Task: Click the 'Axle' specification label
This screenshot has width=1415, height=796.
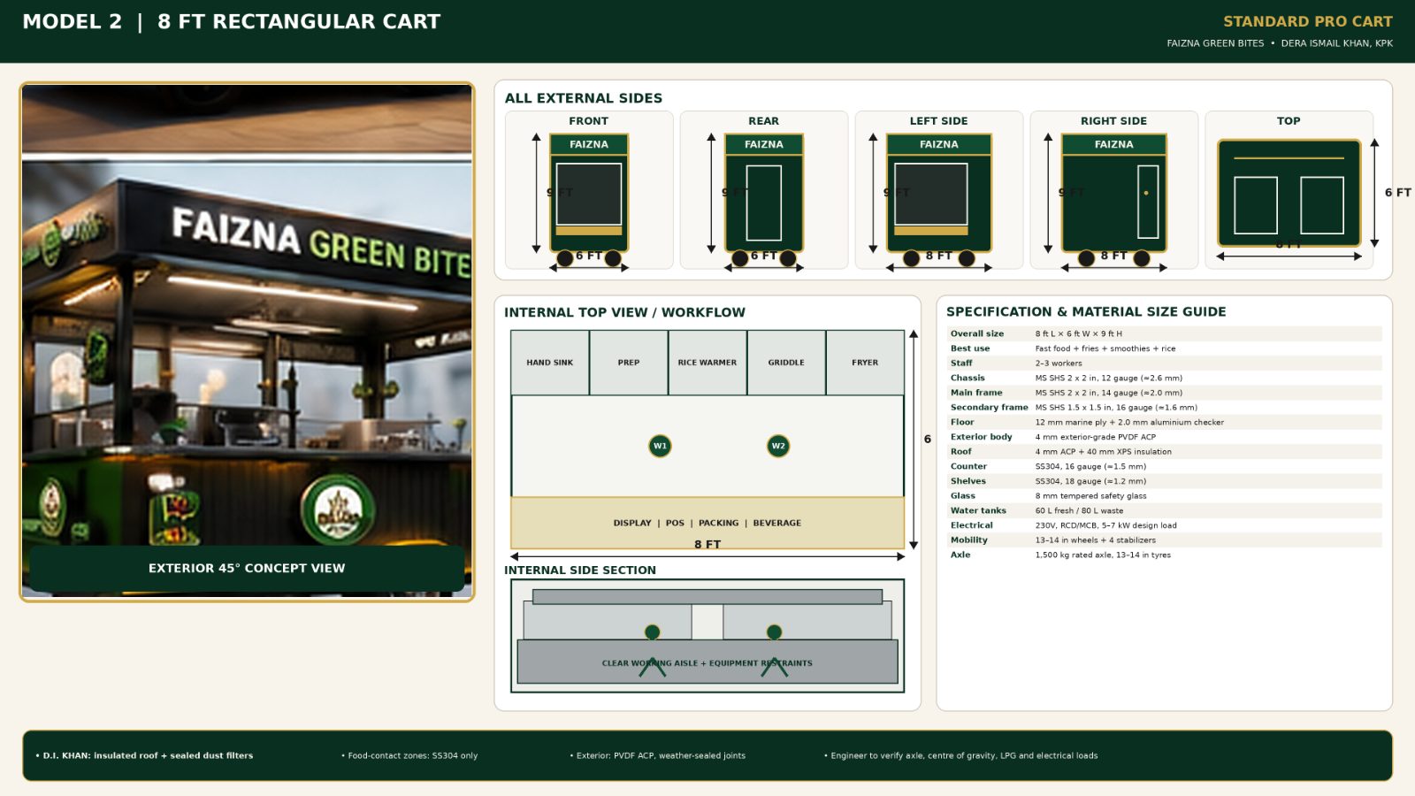Action: tap(960, 555)
